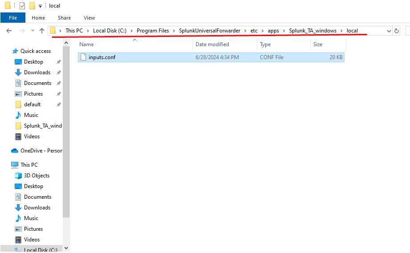Open Splunk_TA_wind folder in Quick access

click(43, 126)
